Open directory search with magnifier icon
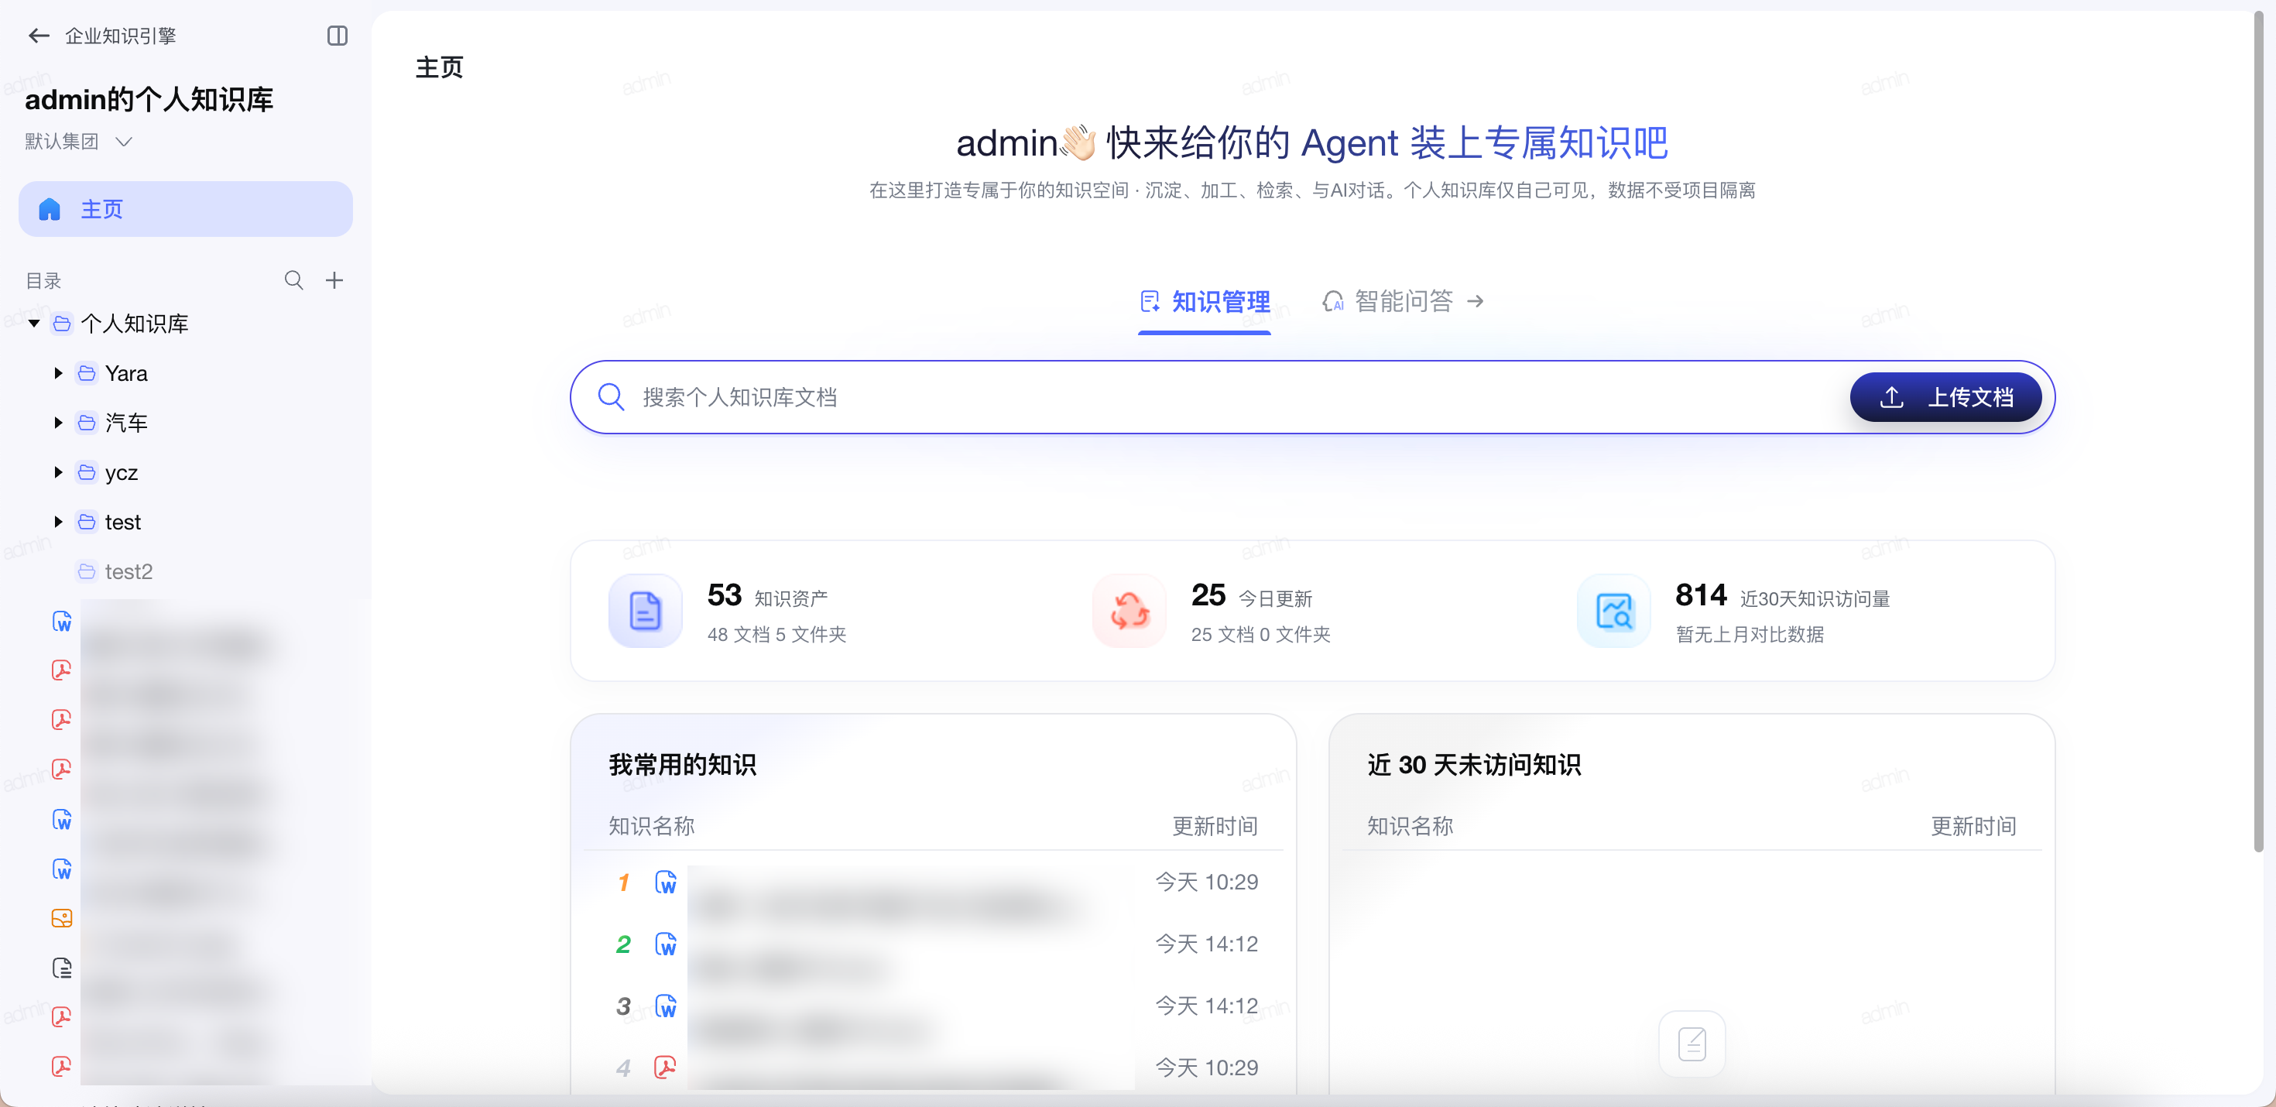 pyautogui.click(x=294, y=281)
